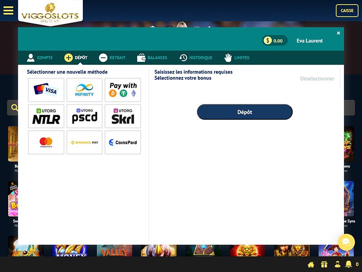The image size is (362, 272).
Task: Click the Désélectionner link
Action: tap(317, 78)
